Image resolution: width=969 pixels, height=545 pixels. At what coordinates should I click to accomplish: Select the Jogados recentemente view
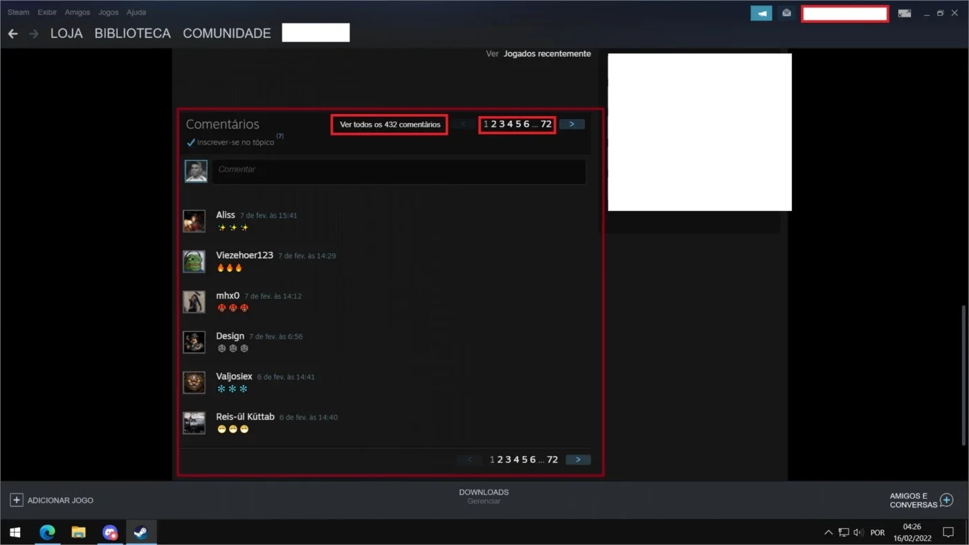[x=547, y=54]
